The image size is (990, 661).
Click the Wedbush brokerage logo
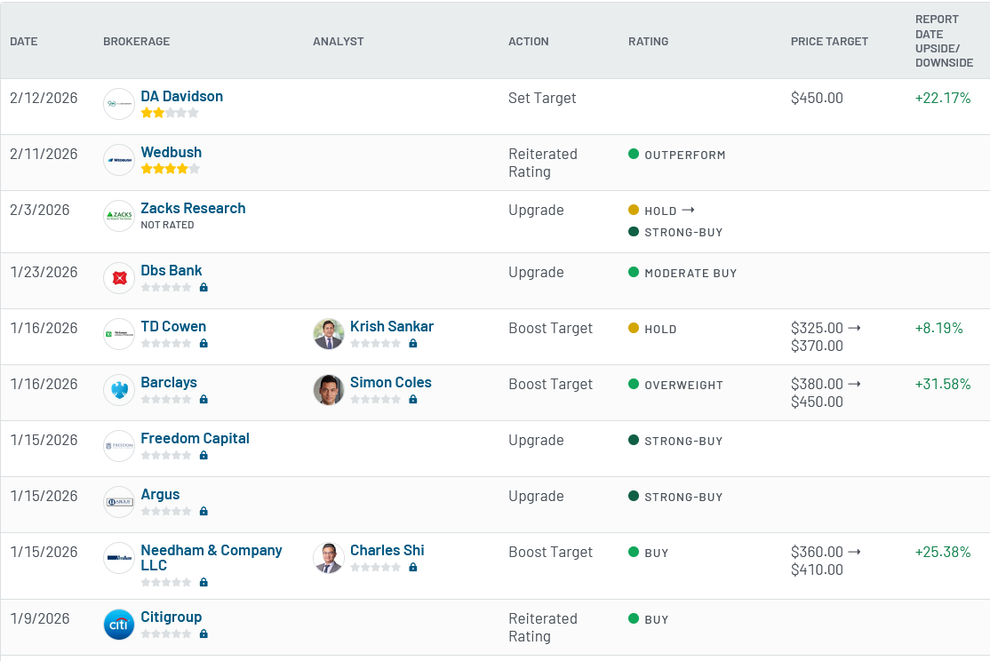[119, 160]
